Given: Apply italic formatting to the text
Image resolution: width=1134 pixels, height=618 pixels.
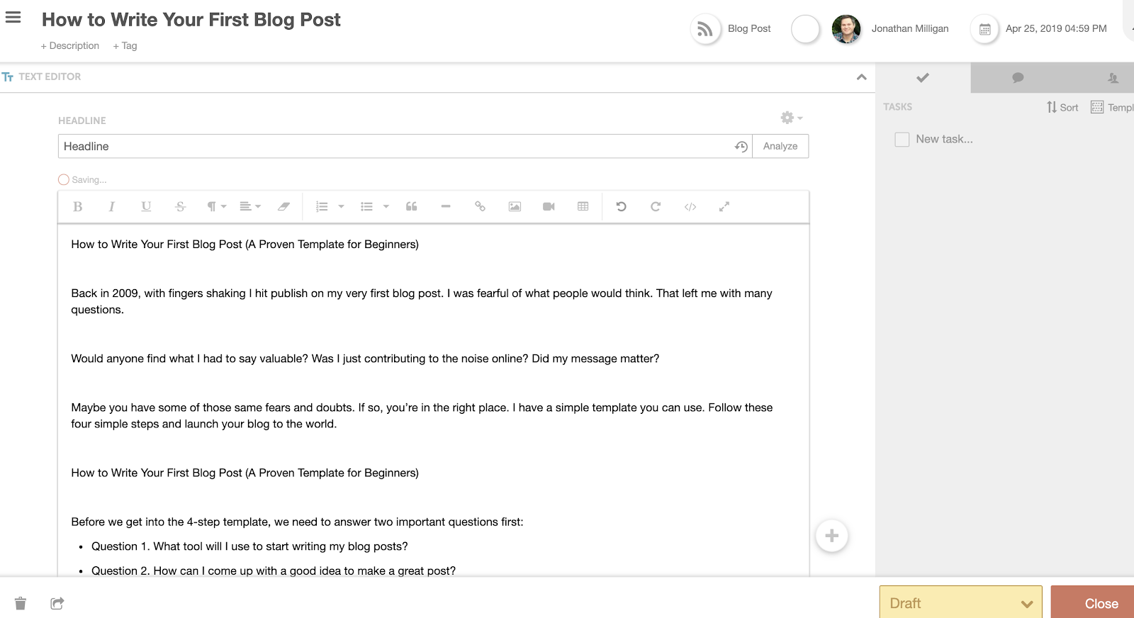Looking at the screenshot, I should pos(111,207).
